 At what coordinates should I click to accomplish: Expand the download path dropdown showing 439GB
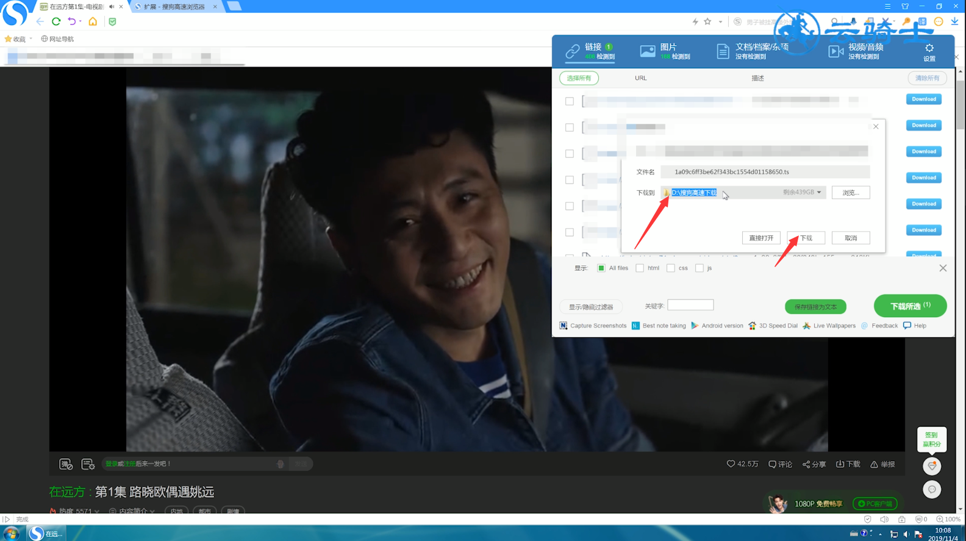pos(819,192)
